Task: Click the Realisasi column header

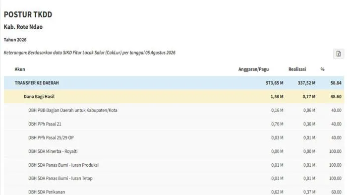Action: [297, 69]
